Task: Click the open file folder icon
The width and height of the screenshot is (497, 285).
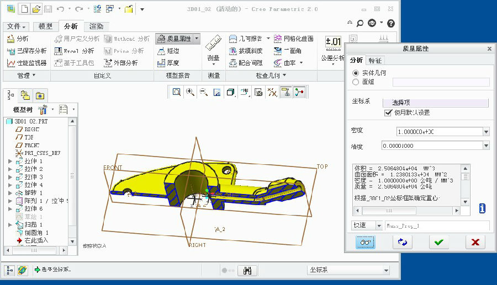Action: (x=36, y=9)
